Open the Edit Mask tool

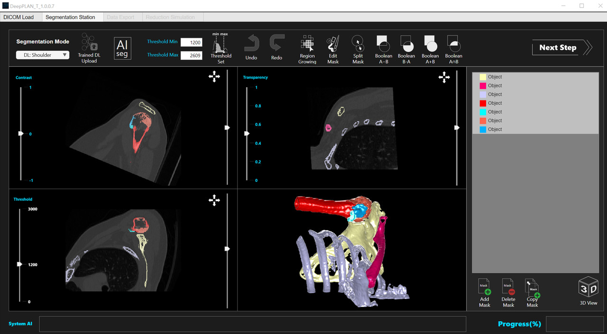pos(333,49)
